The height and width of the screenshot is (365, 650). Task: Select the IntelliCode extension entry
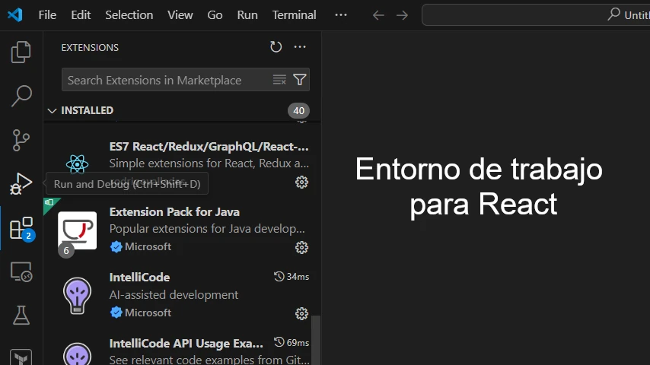coord(183,295)
